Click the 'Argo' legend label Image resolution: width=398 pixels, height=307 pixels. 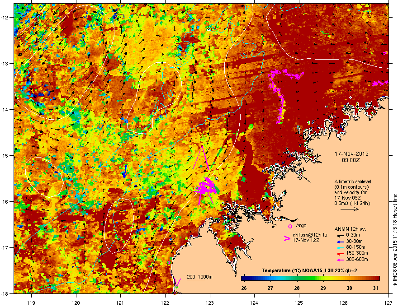tap(301, 225)
